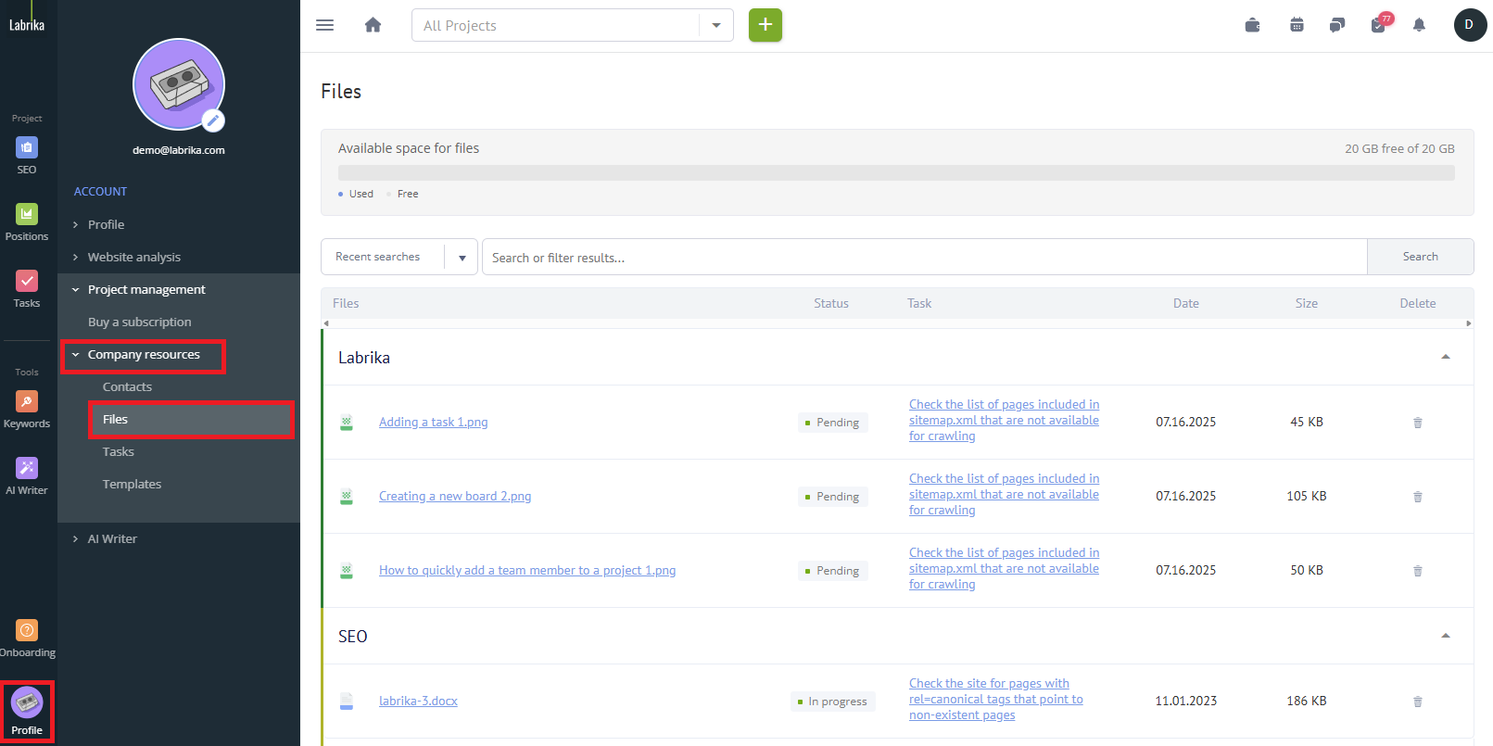
Task: Toggle the hamburger menu sidebar
Action: [x=324, y=25]
